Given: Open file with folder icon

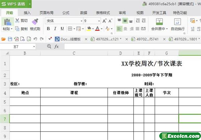Looking at the screenshot, I should pyautogui.click(x=4, y=39).
